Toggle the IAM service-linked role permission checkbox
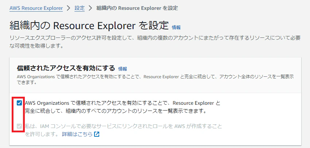Image resolution: width=310 pixels, height=148 pixels. pos(19,126)
